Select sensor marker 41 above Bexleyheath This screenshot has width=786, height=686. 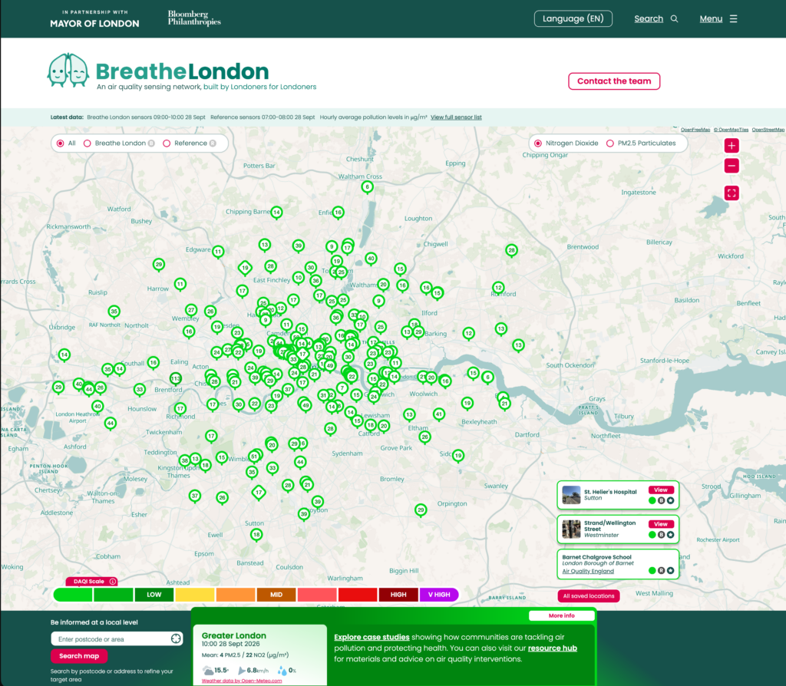pos(438,414)
